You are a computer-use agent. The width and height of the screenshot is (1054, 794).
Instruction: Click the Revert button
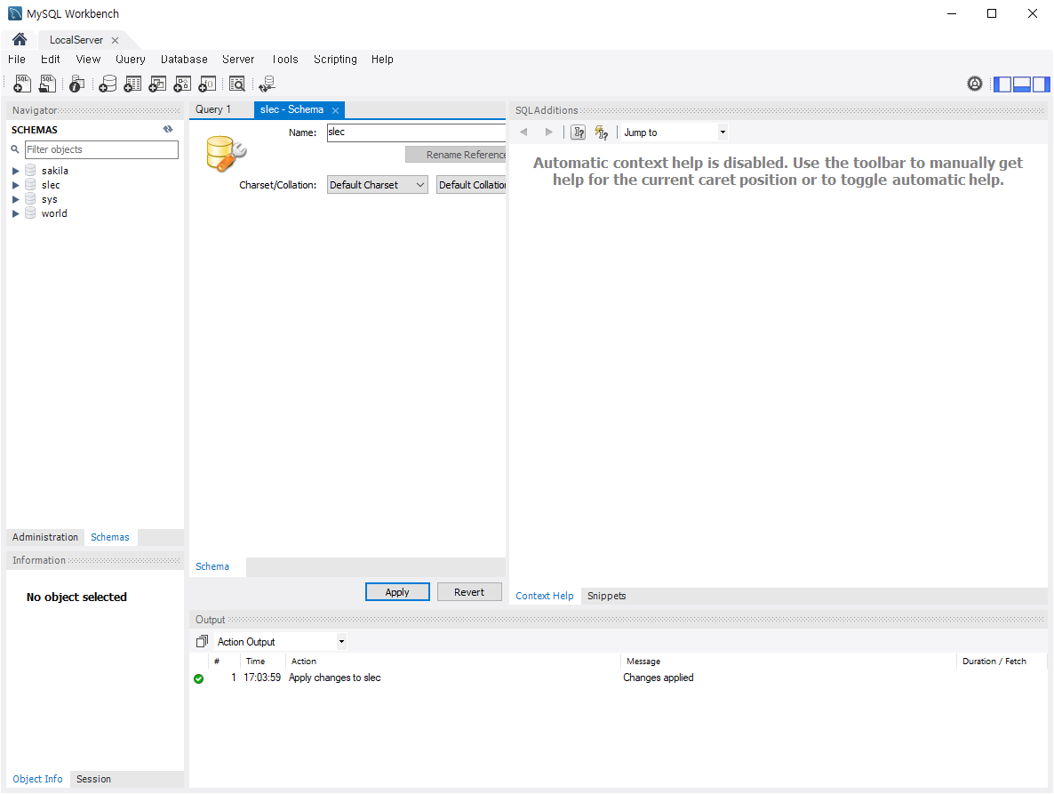(x=469, y=592)
